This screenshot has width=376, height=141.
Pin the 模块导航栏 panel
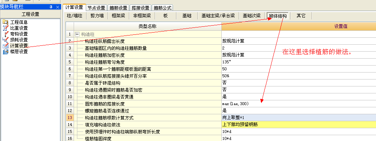tap(51, 7)
